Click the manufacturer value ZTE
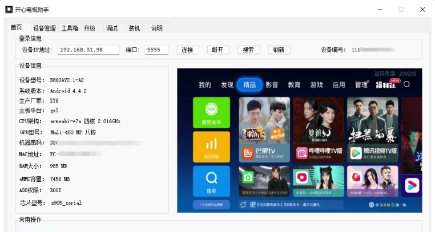The image size is (435, 232). [x=54, y=100]
